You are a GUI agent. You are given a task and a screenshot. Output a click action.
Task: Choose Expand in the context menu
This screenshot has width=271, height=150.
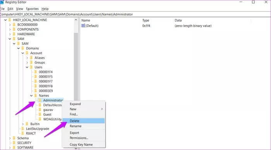coord(84,104)
